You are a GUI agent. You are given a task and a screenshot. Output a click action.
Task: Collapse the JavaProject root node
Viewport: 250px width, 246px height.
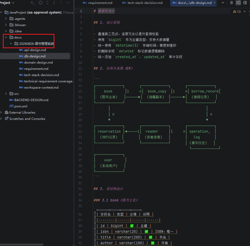1,12
